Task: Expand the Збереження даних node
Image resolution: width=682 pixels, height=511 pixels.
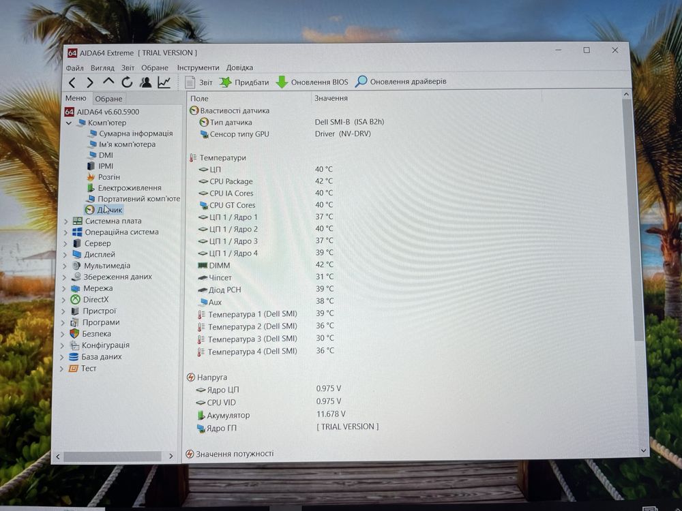Action: (64, 277)
